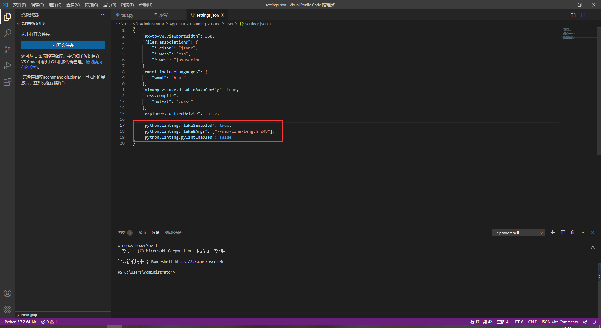The width and height of the screenshot is (601, 328).
Task: Expand the NPM 脚本 section
Action: click(28, 315)
